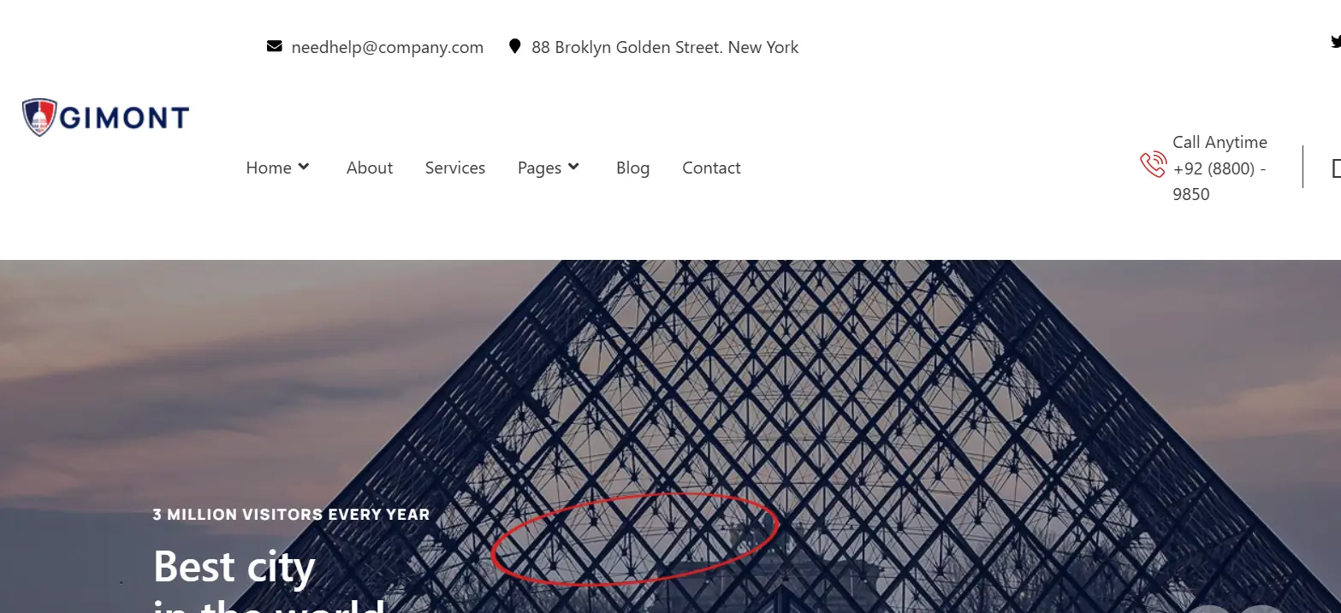
Task: Click the red ringing phone icon
Action: click(x=1153, y=164)
